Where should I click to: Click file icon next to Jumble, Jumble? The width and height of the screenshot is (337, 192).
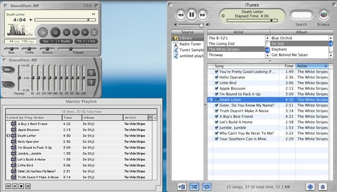click(14, 154)
